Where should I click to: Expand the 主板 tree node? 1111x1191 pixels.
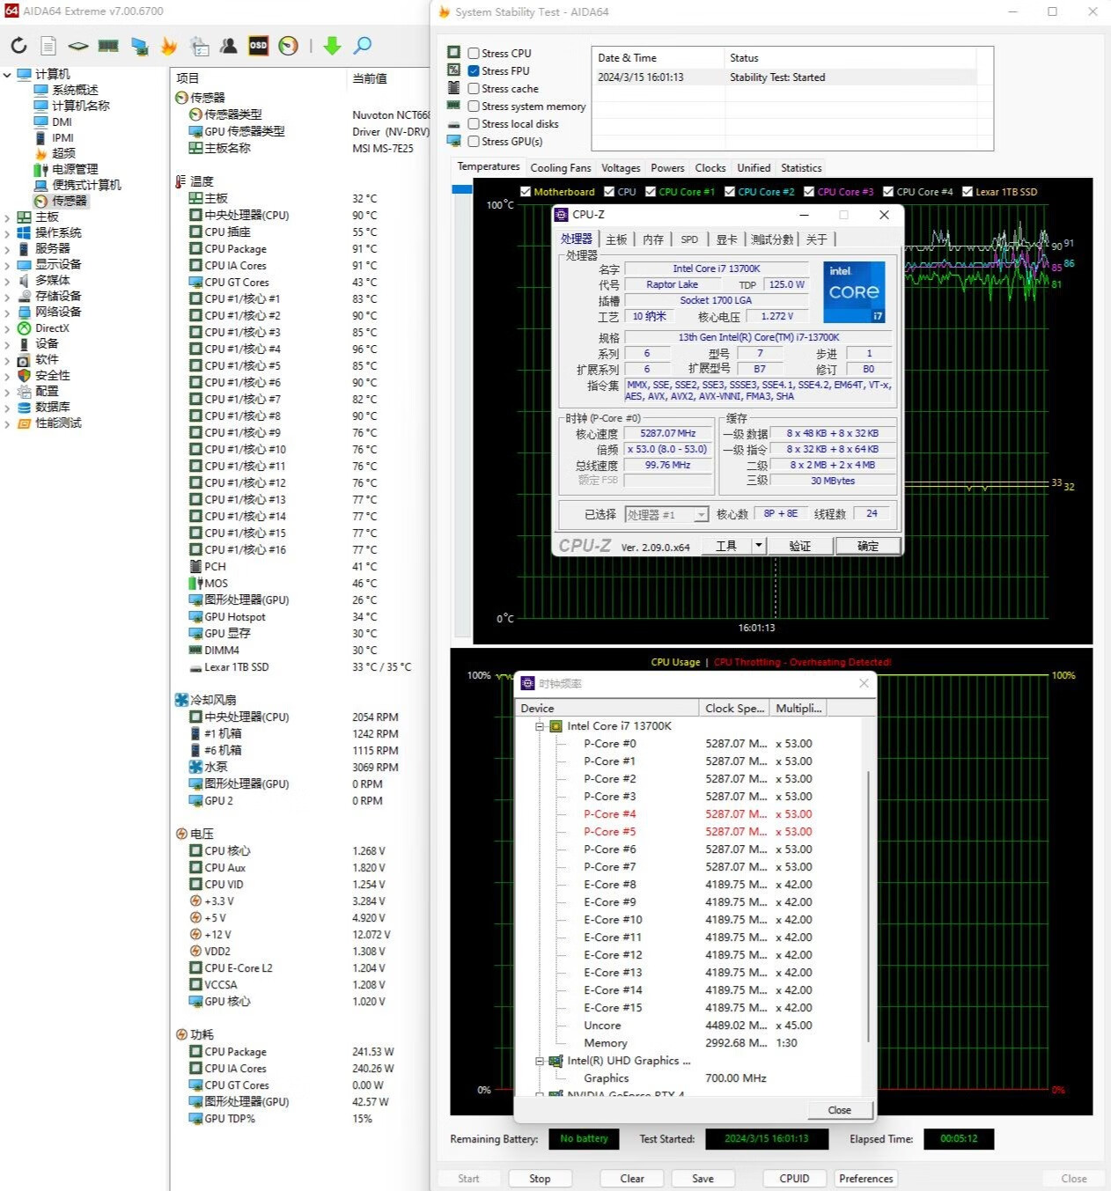coord(7,217)
